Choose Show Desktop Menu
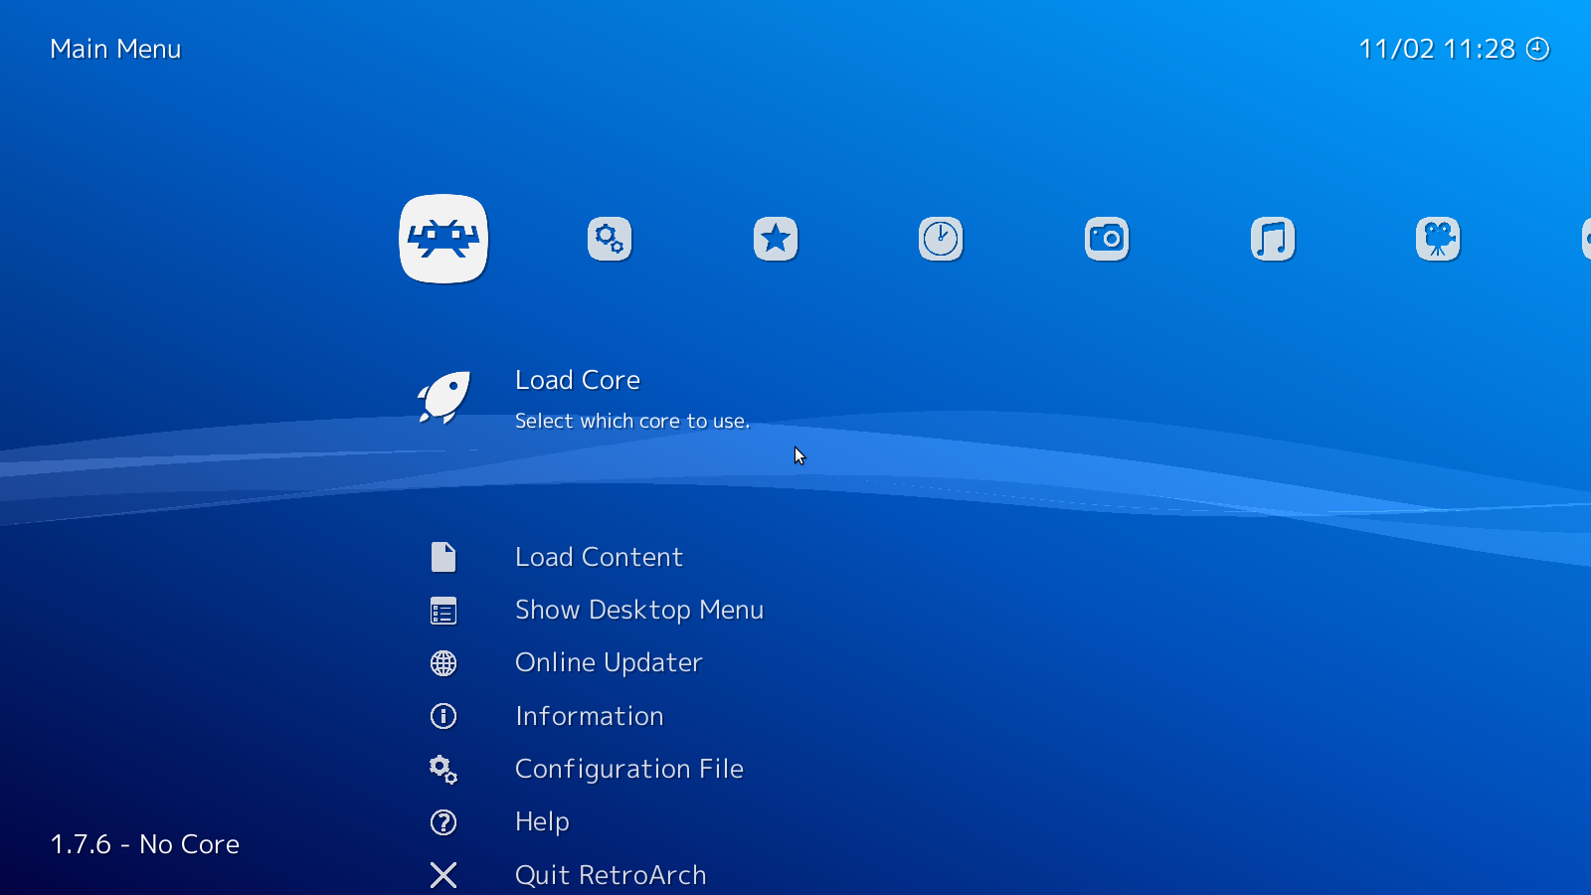1591x895 pixels. [639, 610]
